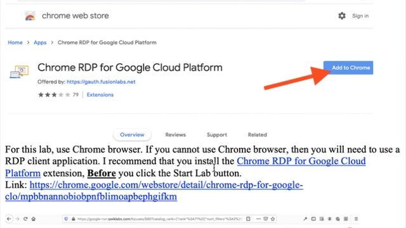Click the Add to Chrome button
The width and height of the screenshot is (406, 228).
click(x=348, y=68)
